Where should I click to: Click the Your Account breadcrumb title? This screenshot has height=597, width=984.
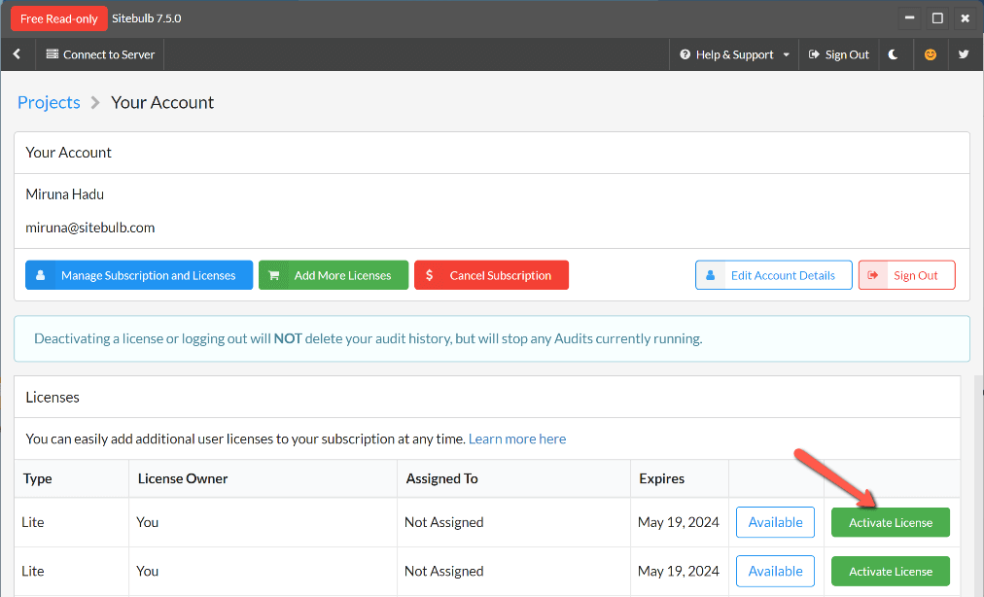pos(162,102)
